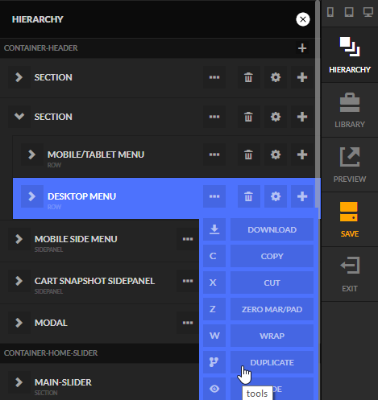Collapse the expanded second Section
This screenshot has width=378, height=400.
[x=19, y=117]
